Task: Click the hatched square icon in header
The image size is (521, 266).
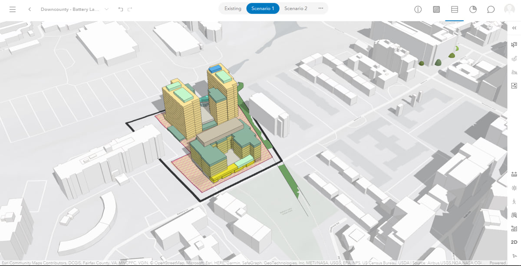Action: coord(436,10)
